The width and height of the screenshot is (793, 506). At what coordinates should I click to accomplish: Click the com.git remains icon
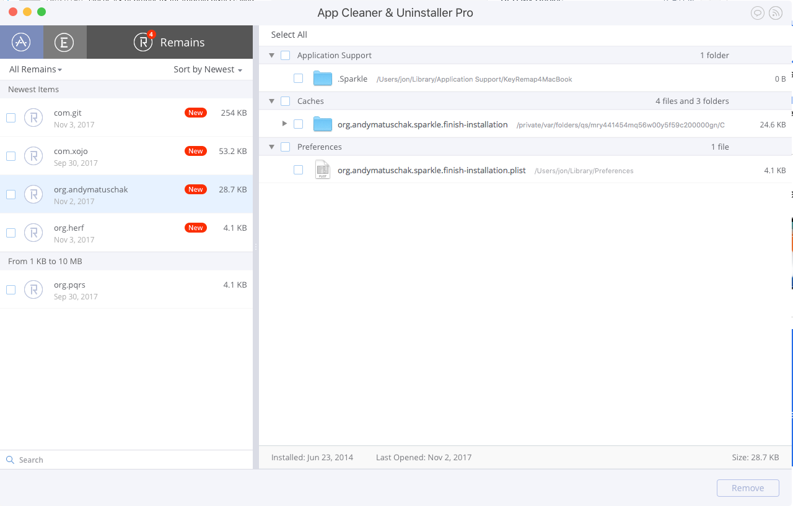(33, 118)
